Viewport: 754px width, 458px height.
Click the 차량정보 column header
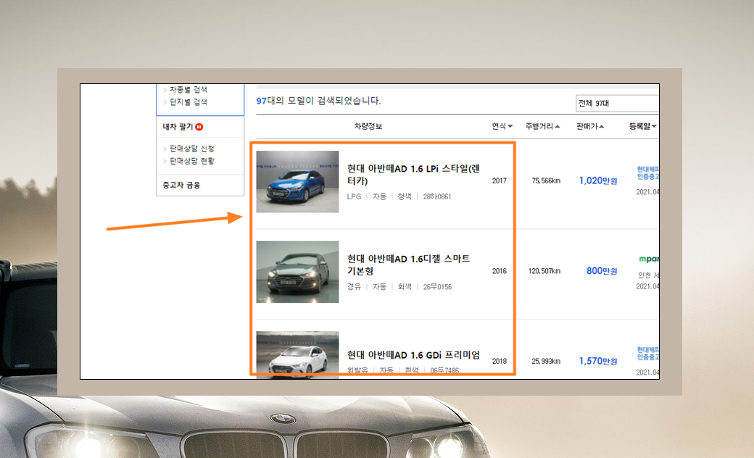click(368, 126)
